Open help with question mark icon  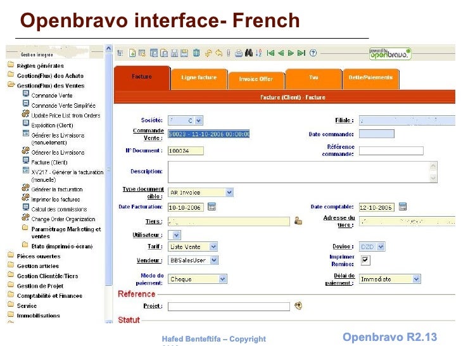[x=313, y=53]
